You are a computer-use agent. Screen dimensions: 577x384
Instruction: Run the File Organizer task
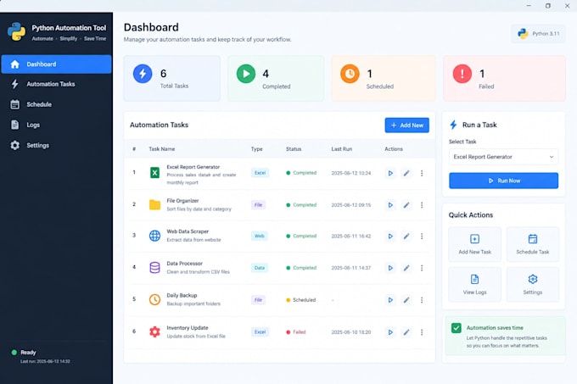[390, 205]
